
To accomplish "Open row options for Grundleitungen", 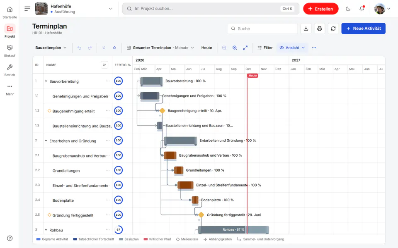I will 108,170.
